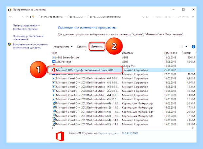Select Visual C++ 2005 Redistributable x86 row

pos(123,83)
